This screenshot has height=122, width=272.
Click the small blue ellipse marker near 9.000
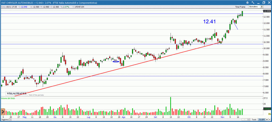pyautogui.click(x=116, y=61)
